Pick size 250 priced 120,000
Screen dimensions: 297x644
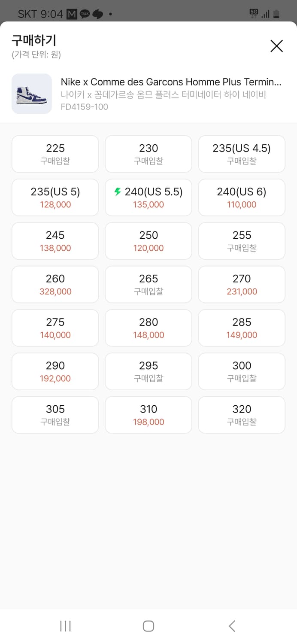(x=148, y=241)
